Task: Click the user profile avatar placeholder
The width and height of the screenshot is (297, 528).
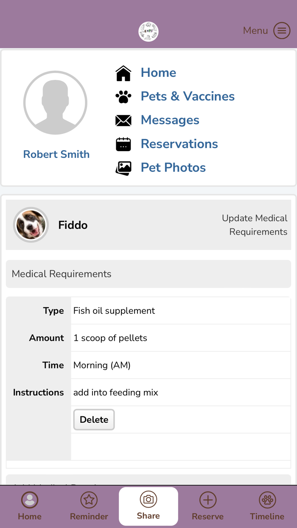Action: pyautogui.click(x=56, y=103)
